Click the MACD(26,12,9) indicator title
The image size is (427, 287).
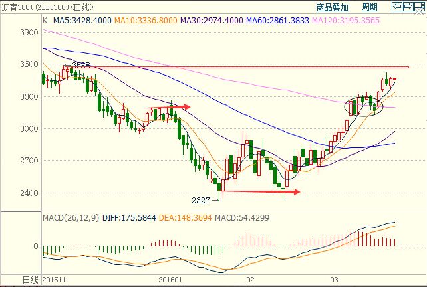point(70,217)
